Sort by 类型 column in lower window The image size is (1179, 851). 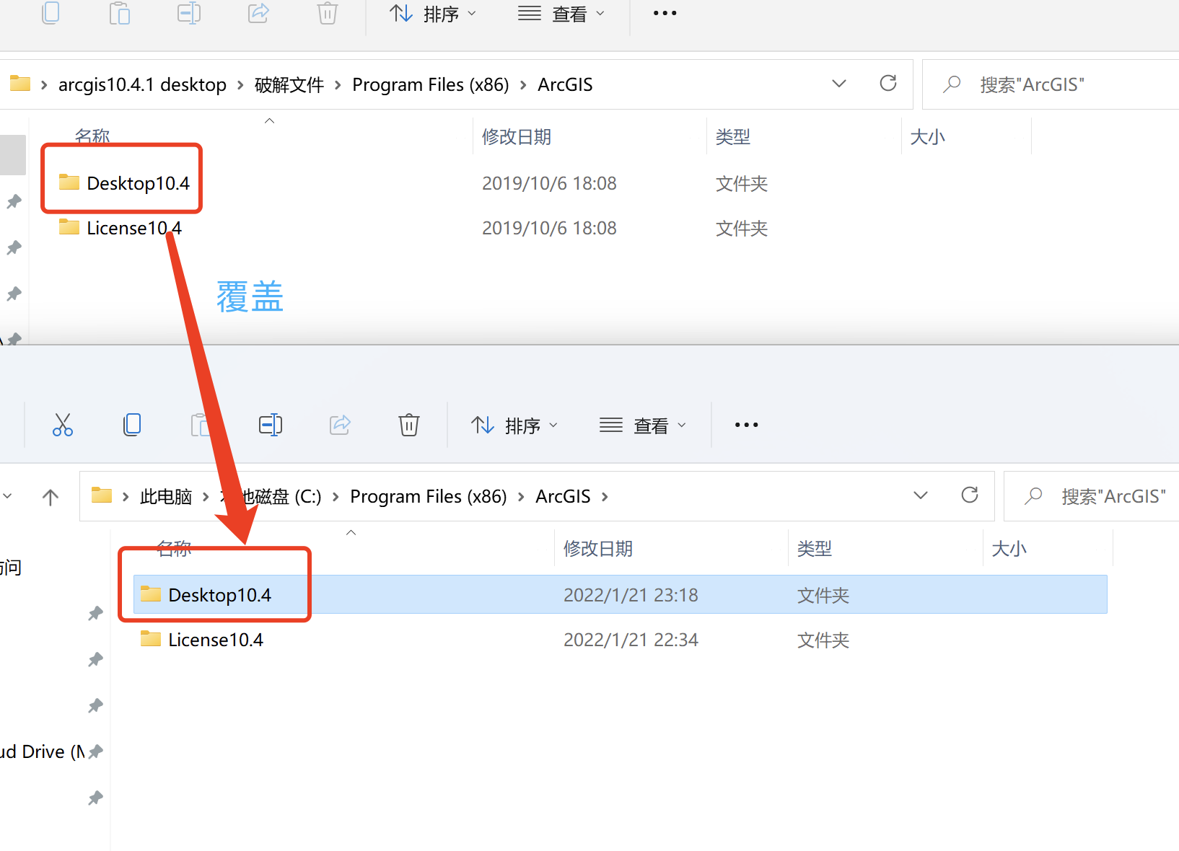coord(815,549)
